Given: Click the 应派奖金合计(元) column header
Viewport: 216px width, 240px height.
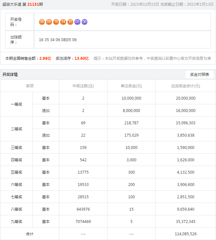Looking at the screenshot, I should (185, 86).
